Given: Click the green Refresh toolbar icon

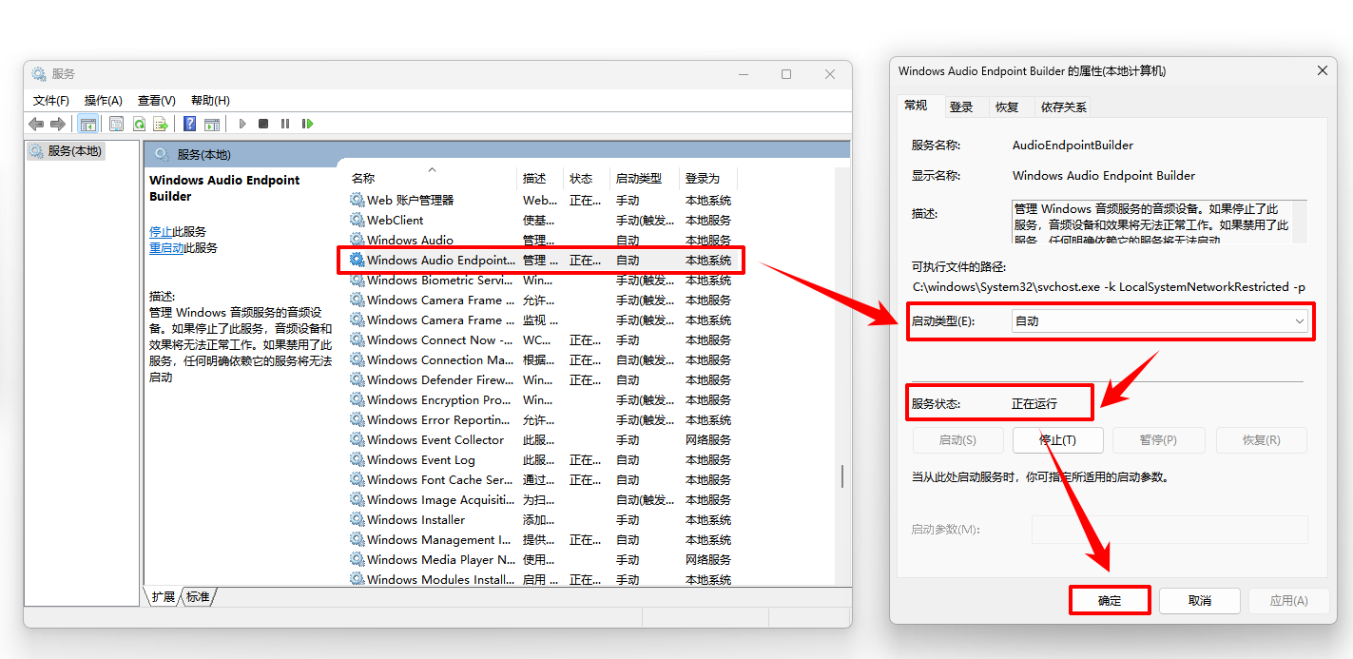Looking at the screenshot, I should click(x=139, y=124).
